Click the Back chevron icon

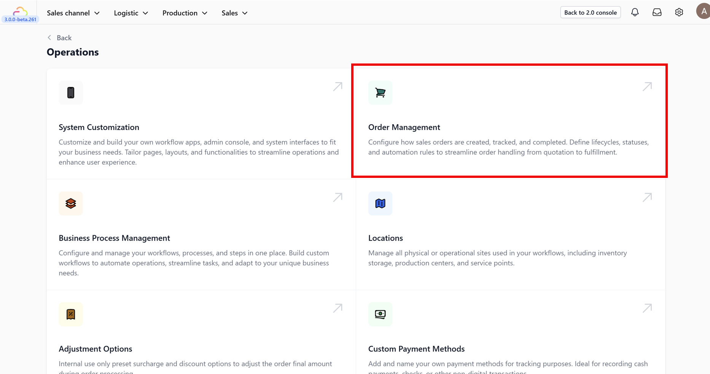pyautogui.click(x=49, y=37)
